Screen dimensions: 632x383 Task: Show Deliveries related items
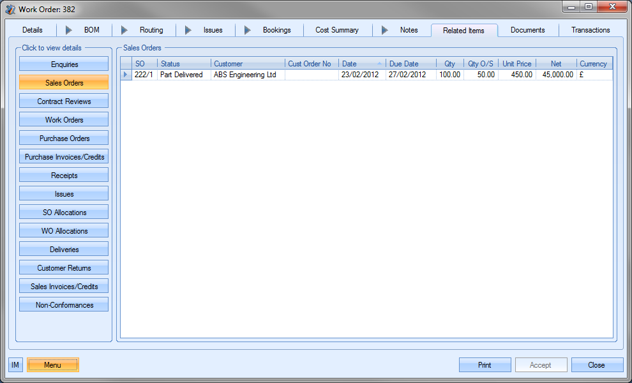click(x=64, y=249)
